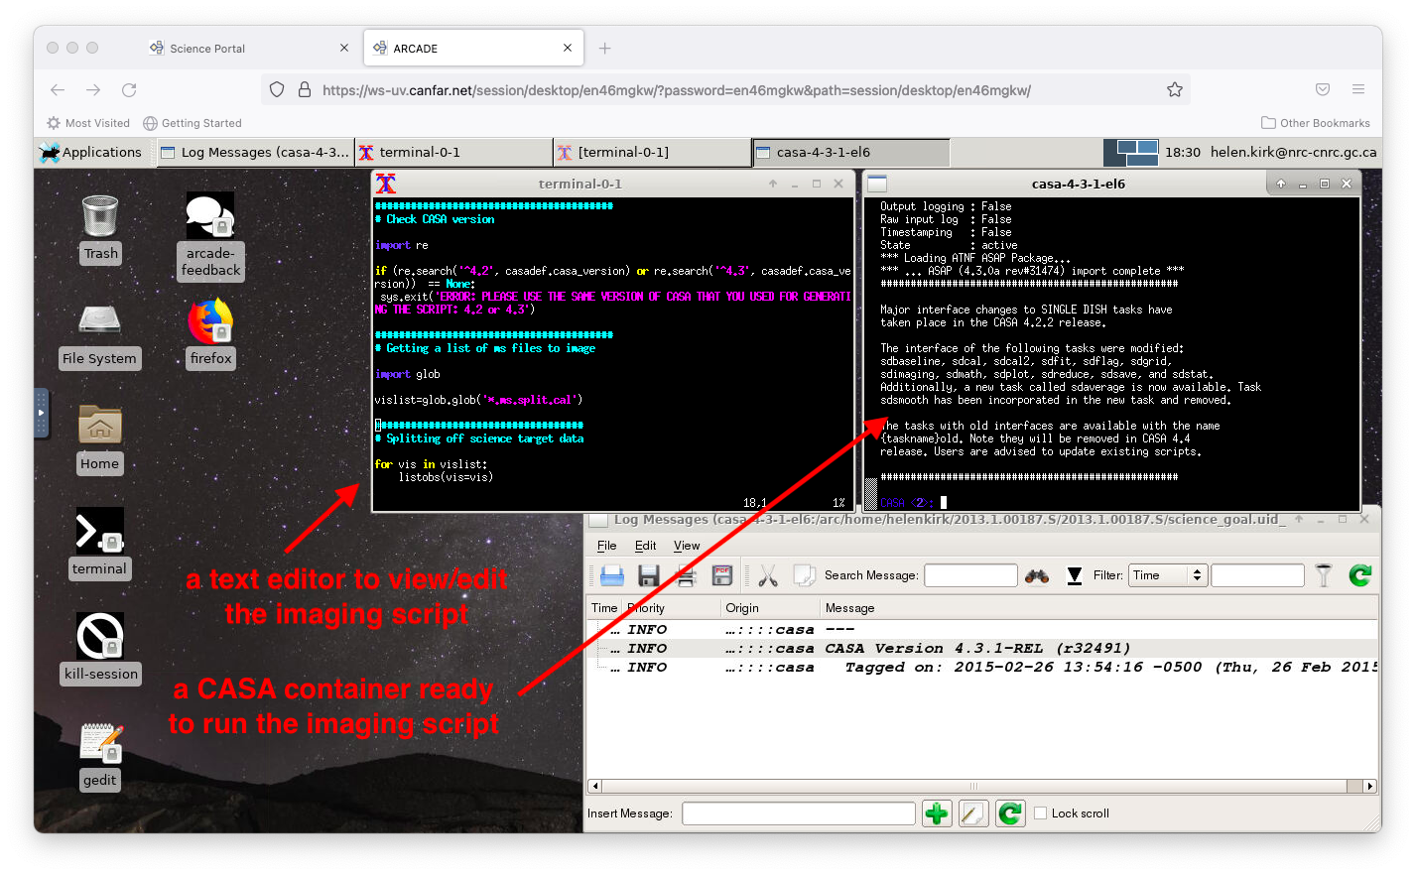Open the View menu in Log Messages
1416x875 pixels.
pyautogui.click(x=687, y=546)
